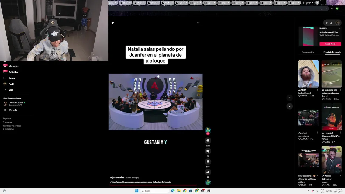Screen dimensions: 345x194
Task: Mute the TikTok video sound
Action: (x=113, y=23)
